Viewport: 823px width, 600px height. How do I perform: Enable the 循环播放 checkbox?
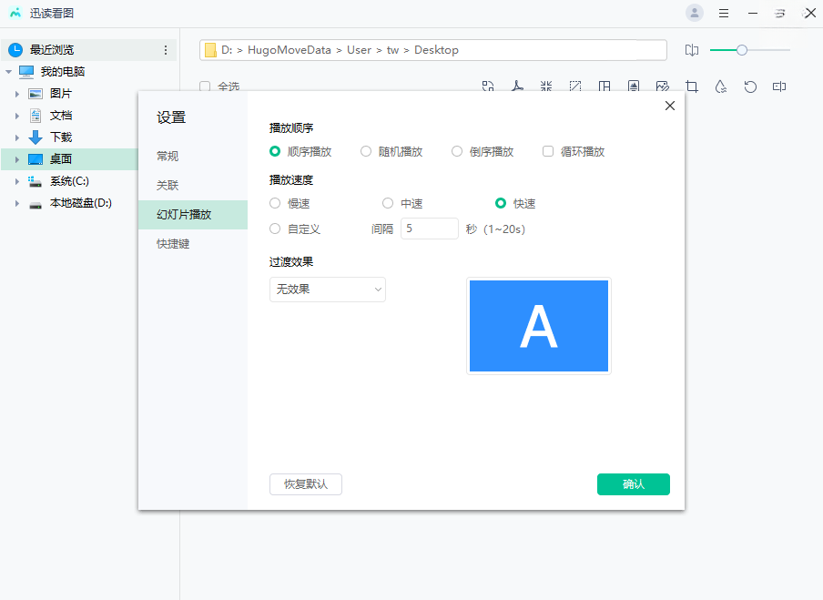[x=548, y=152]
